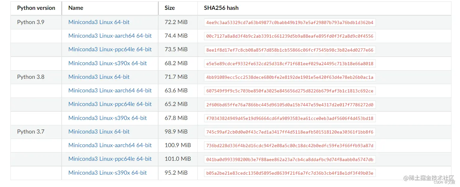Click the Python version column header

(x=36, y=8)
